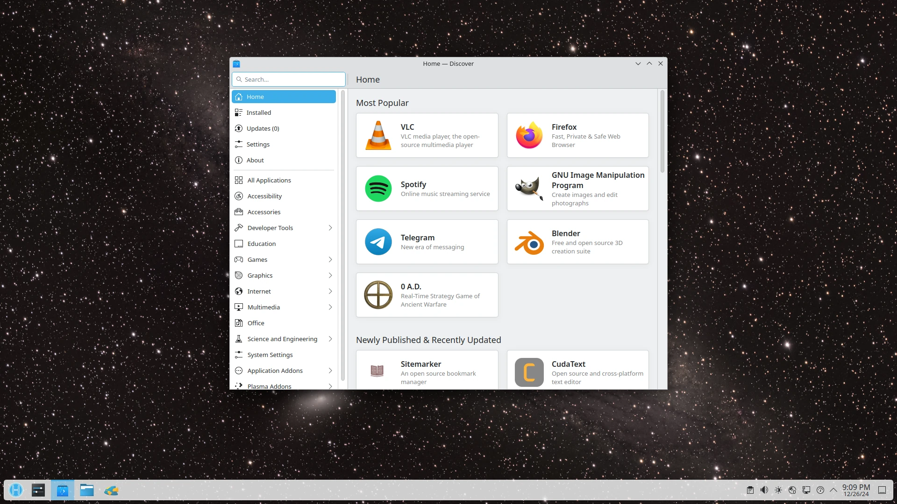The image size is (897, 504).
Task: Expand the Science and Engineering chevron
Action: click(x=330, y=339)
